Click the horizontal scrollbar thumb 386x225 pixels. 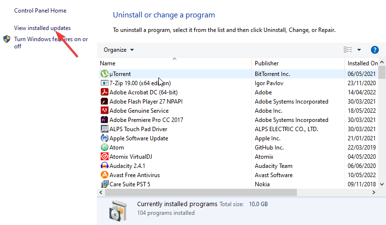pos(201,192)
